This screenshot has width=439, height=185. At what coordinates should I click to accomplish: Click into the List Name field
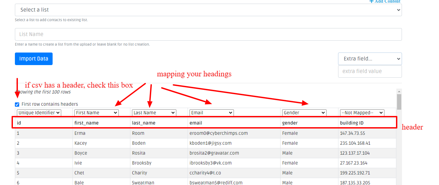pos(208,34)
